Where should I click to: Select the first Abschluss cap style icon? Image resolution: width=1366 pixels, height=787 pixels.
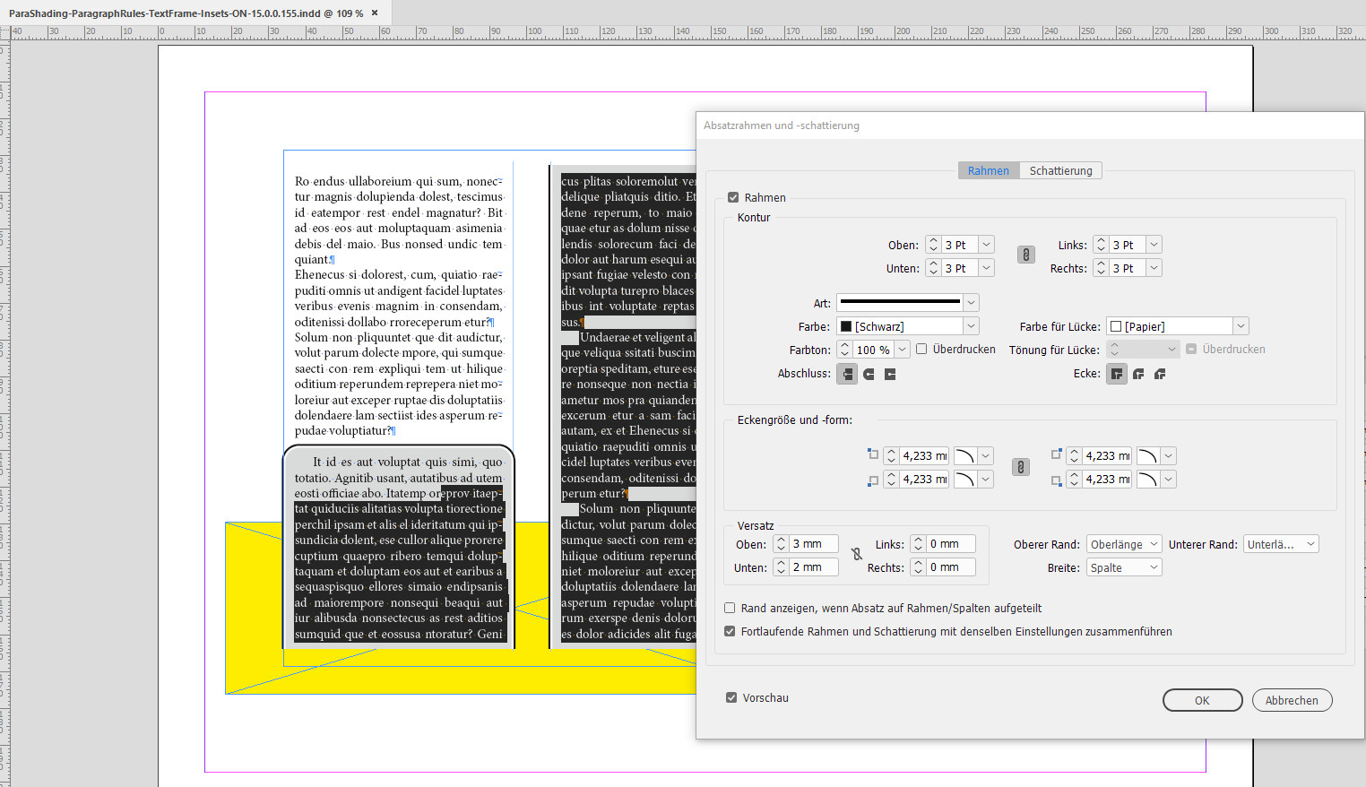[x=847, y=374]
